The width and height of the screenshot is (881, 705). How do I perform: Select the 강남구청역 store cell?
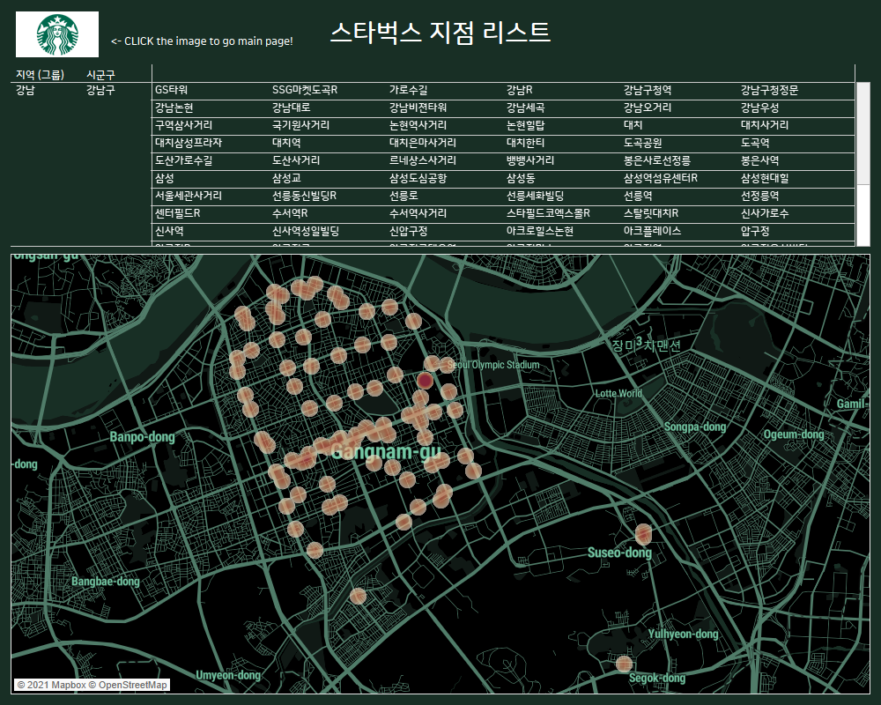pyautogui.click(x=648, y=90)
